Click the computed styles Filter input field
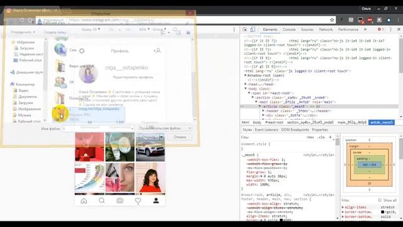 click(x=358, y=201)
